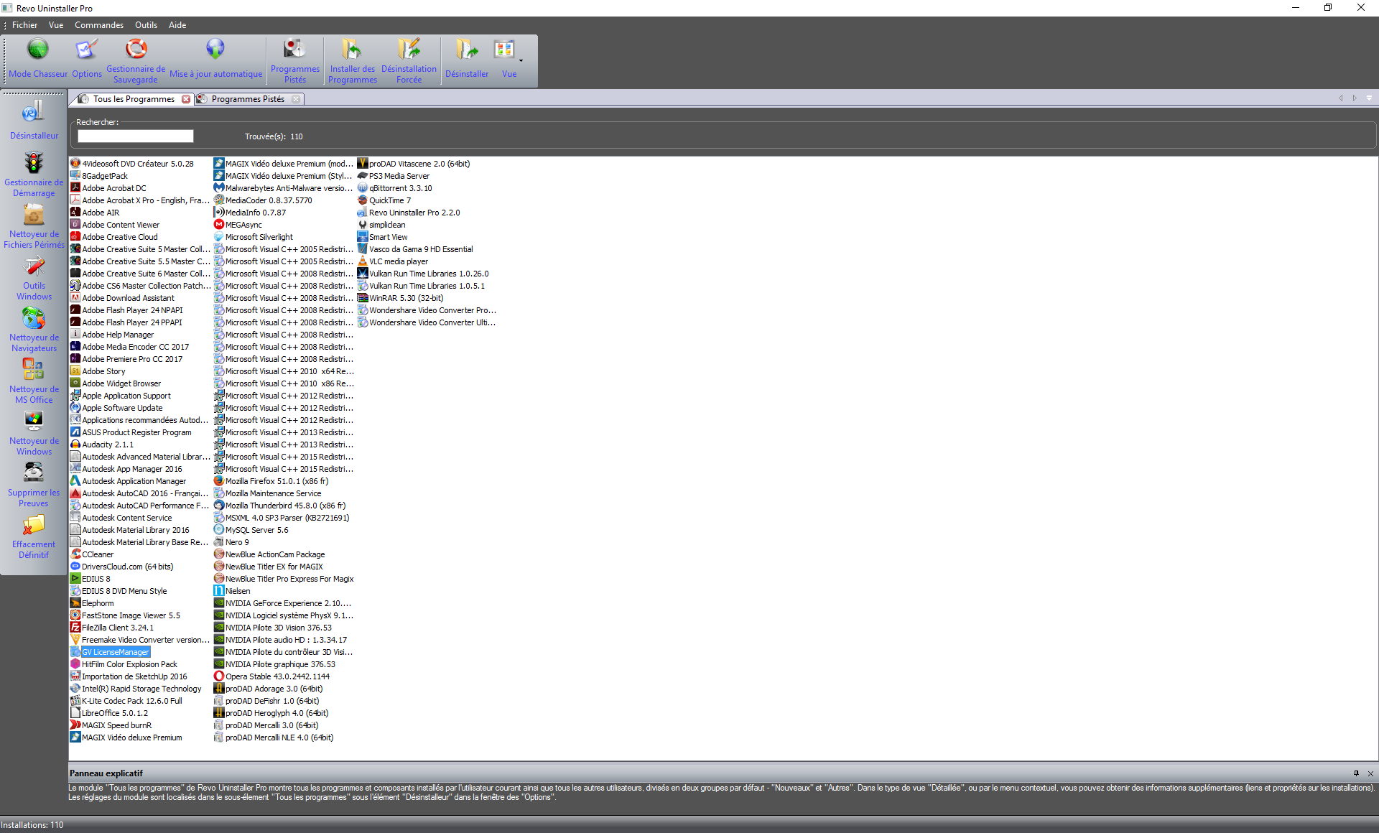
Task: Select MEGAsync program entry
Action: [x=238, y=225]
